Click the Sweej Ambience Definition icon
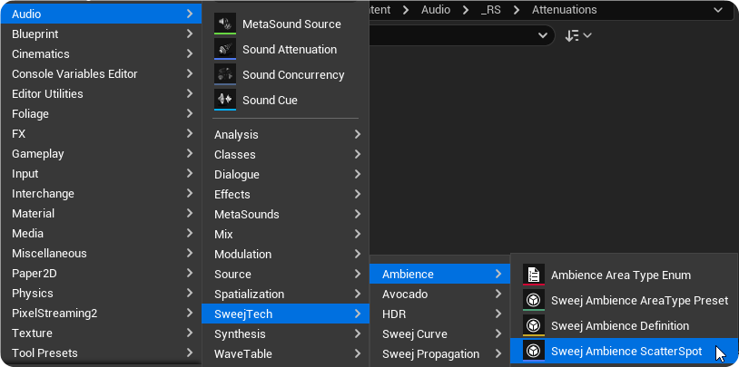Screen dimensions: 739x367 [534, 325]
